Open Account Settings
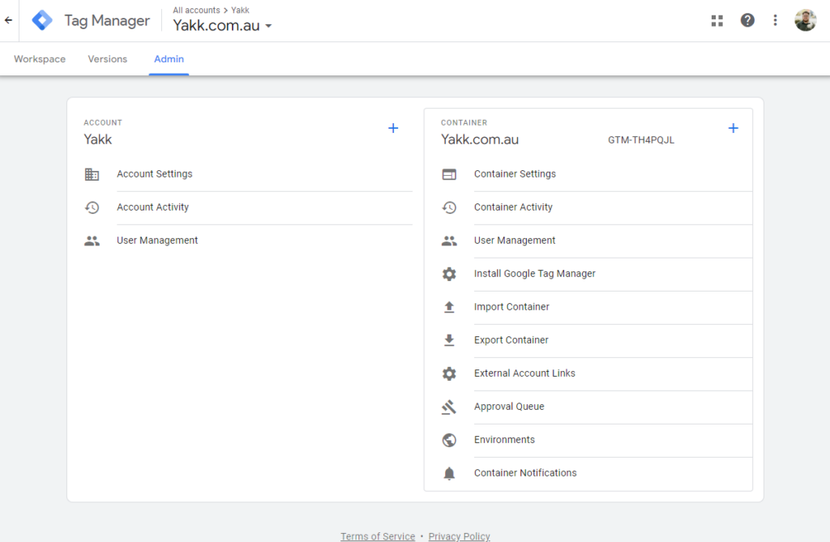Screen dimensions: 830x542 tap(154, 174)
